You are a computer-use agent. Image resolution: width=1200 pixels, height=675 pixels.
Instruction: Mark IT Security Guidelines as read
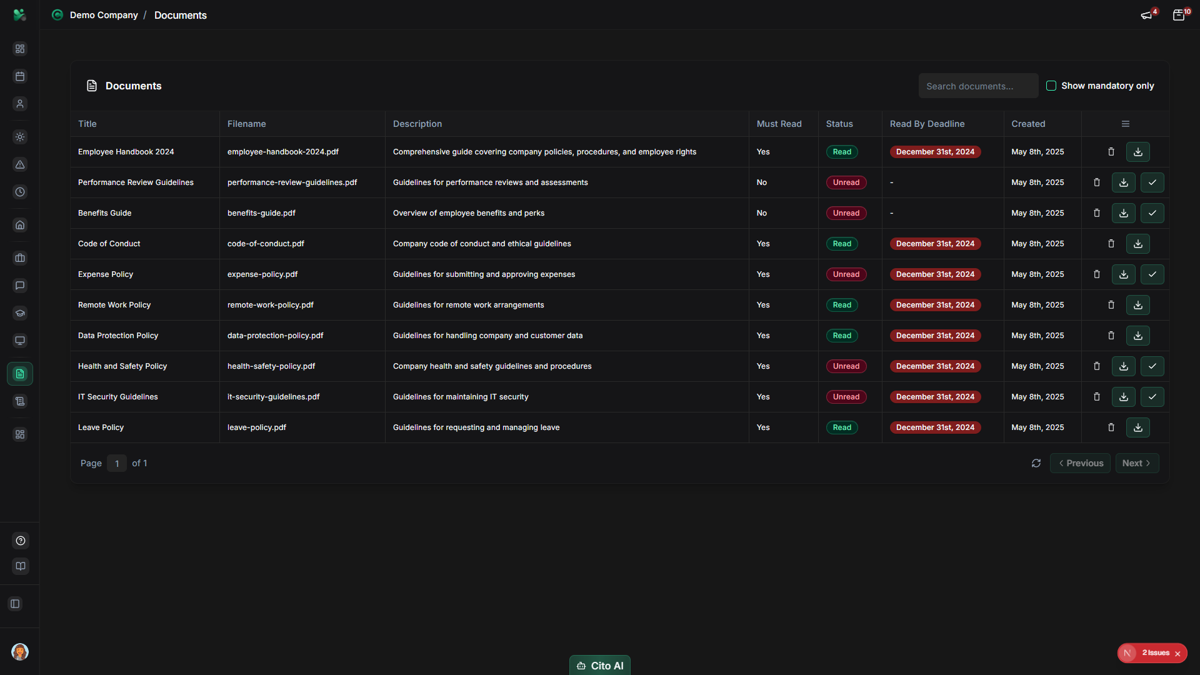(1152, 397)
